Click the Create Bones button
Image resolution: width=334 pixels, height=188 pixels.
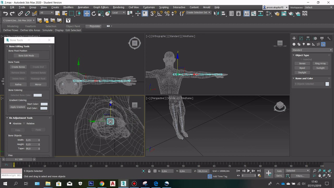(18, 67)
